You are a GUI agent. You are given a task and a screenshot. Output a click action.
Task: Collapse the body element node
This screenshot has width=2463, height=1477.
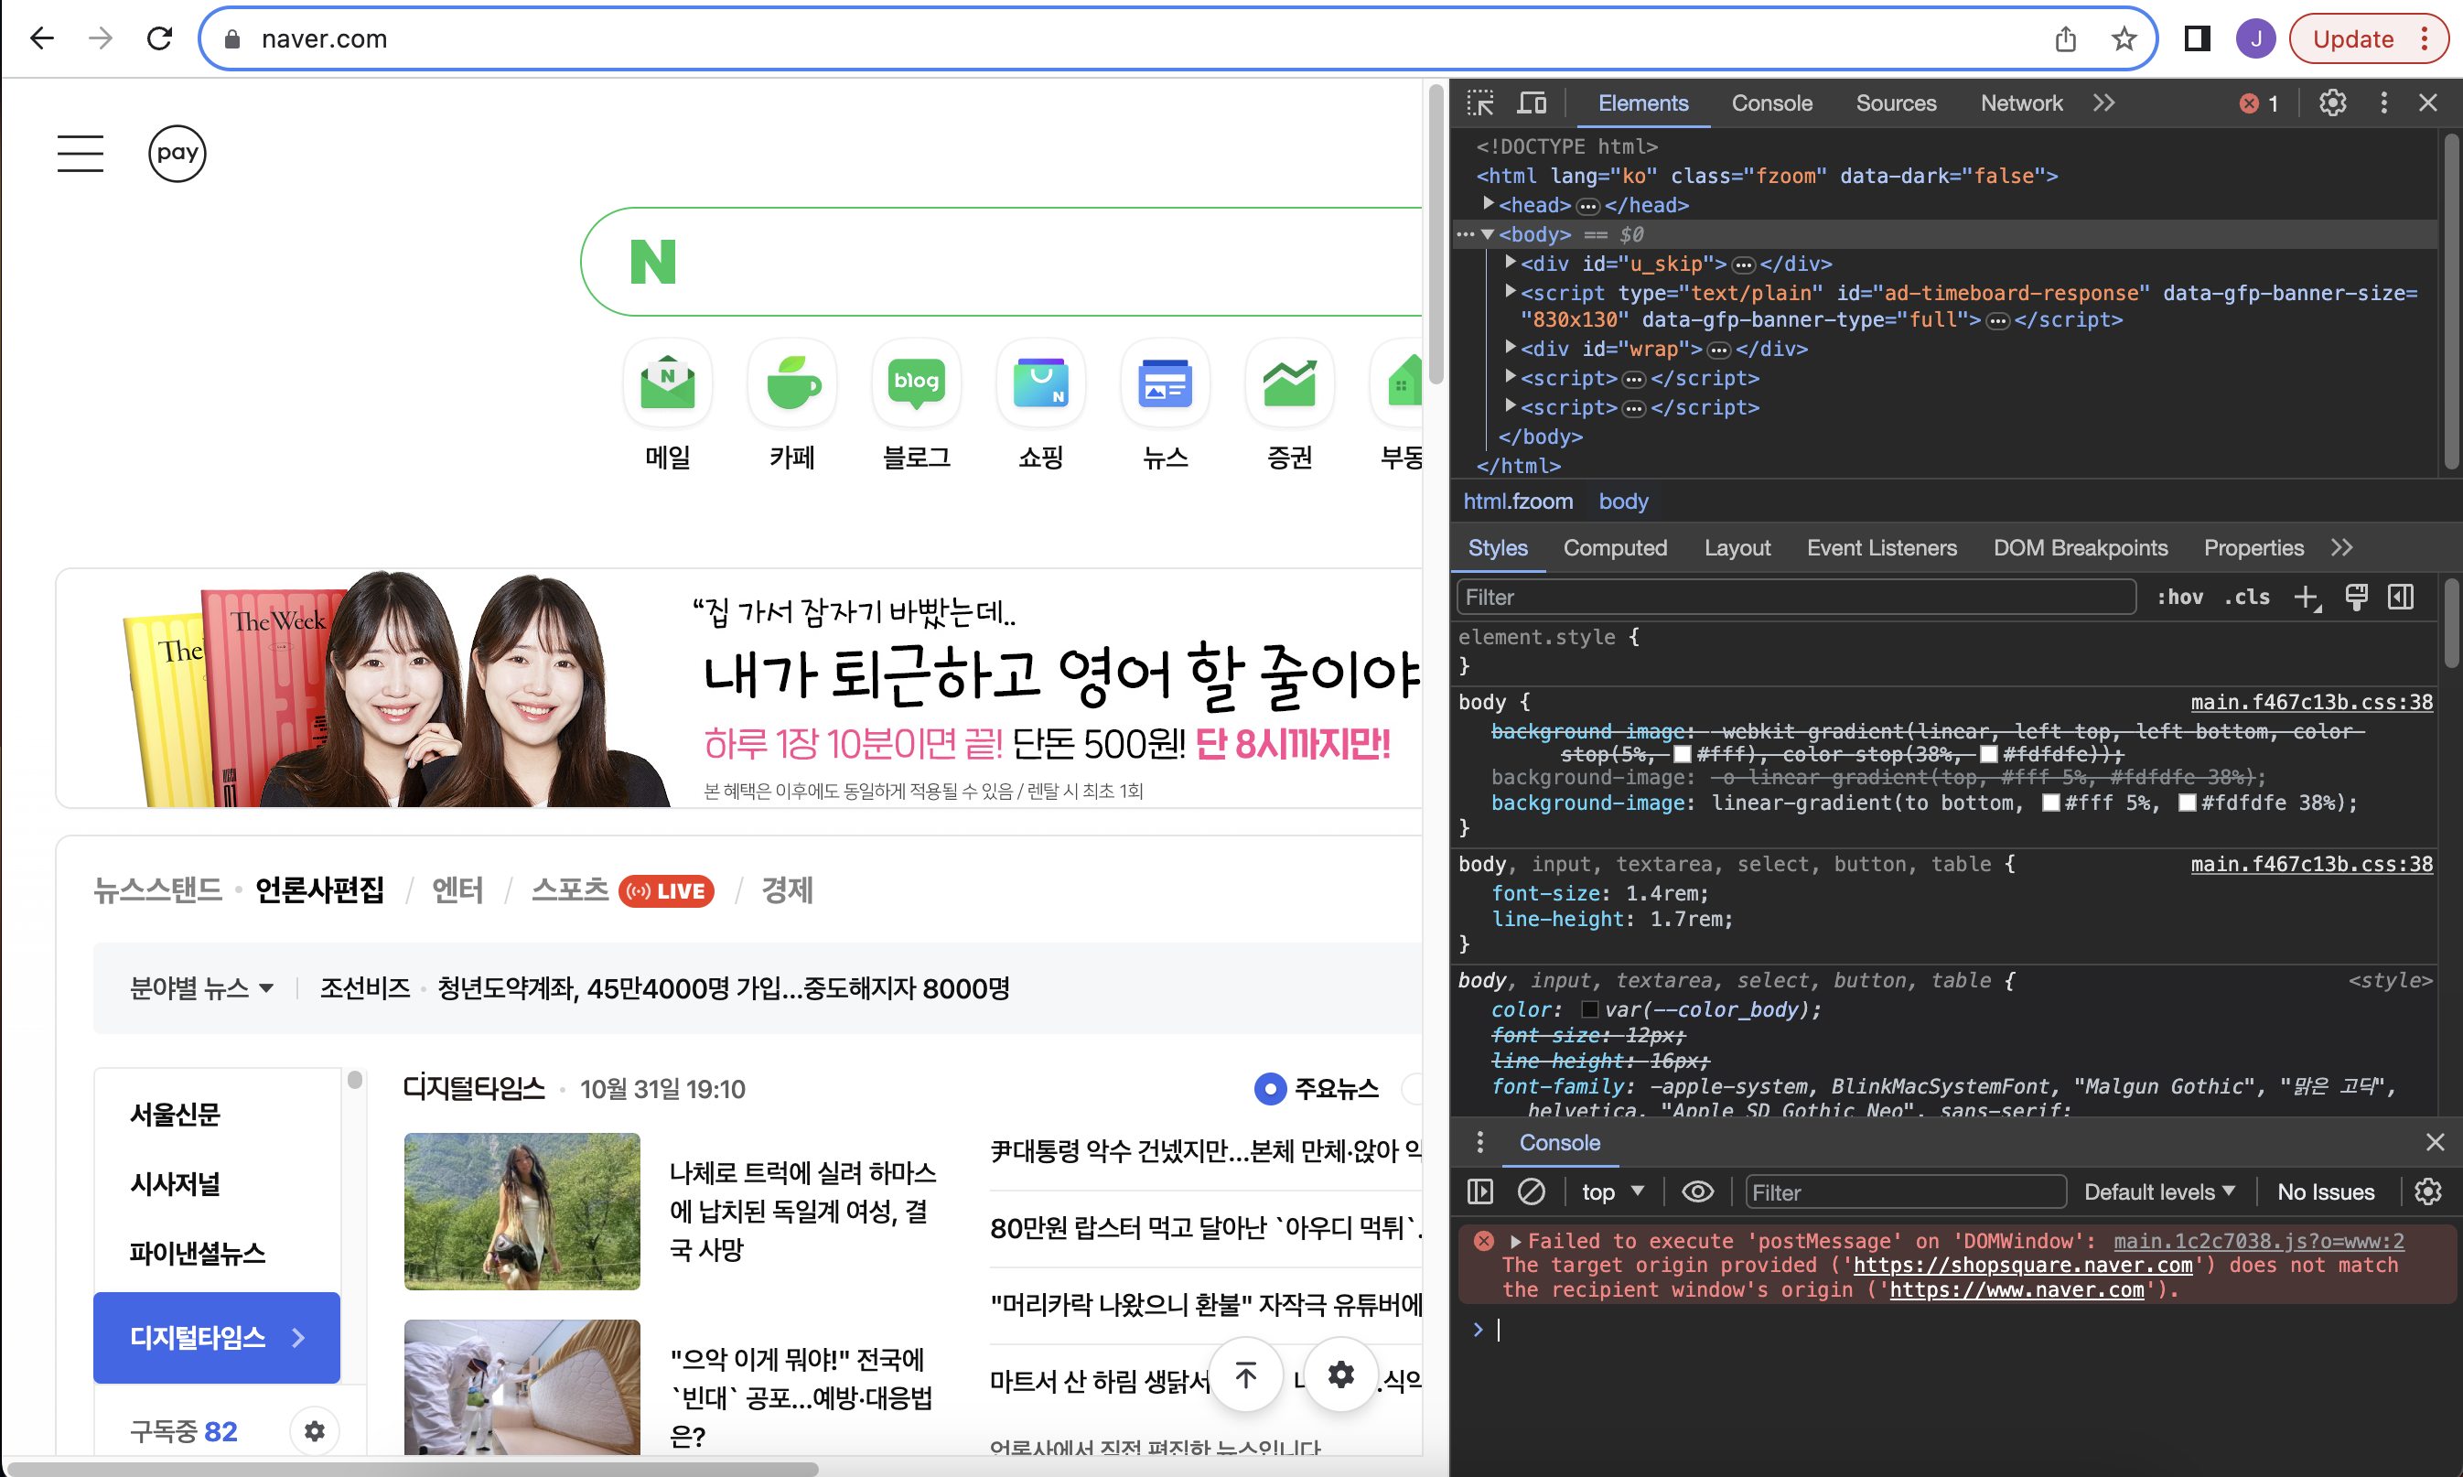coord(1489,234)
